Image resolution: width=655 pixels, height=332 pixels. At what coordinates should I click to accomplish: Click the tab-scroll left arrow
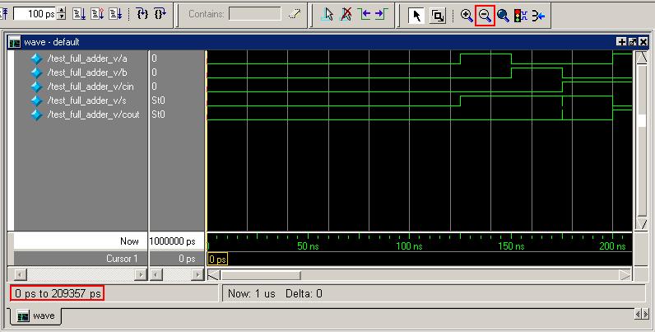tap(638, 314)
